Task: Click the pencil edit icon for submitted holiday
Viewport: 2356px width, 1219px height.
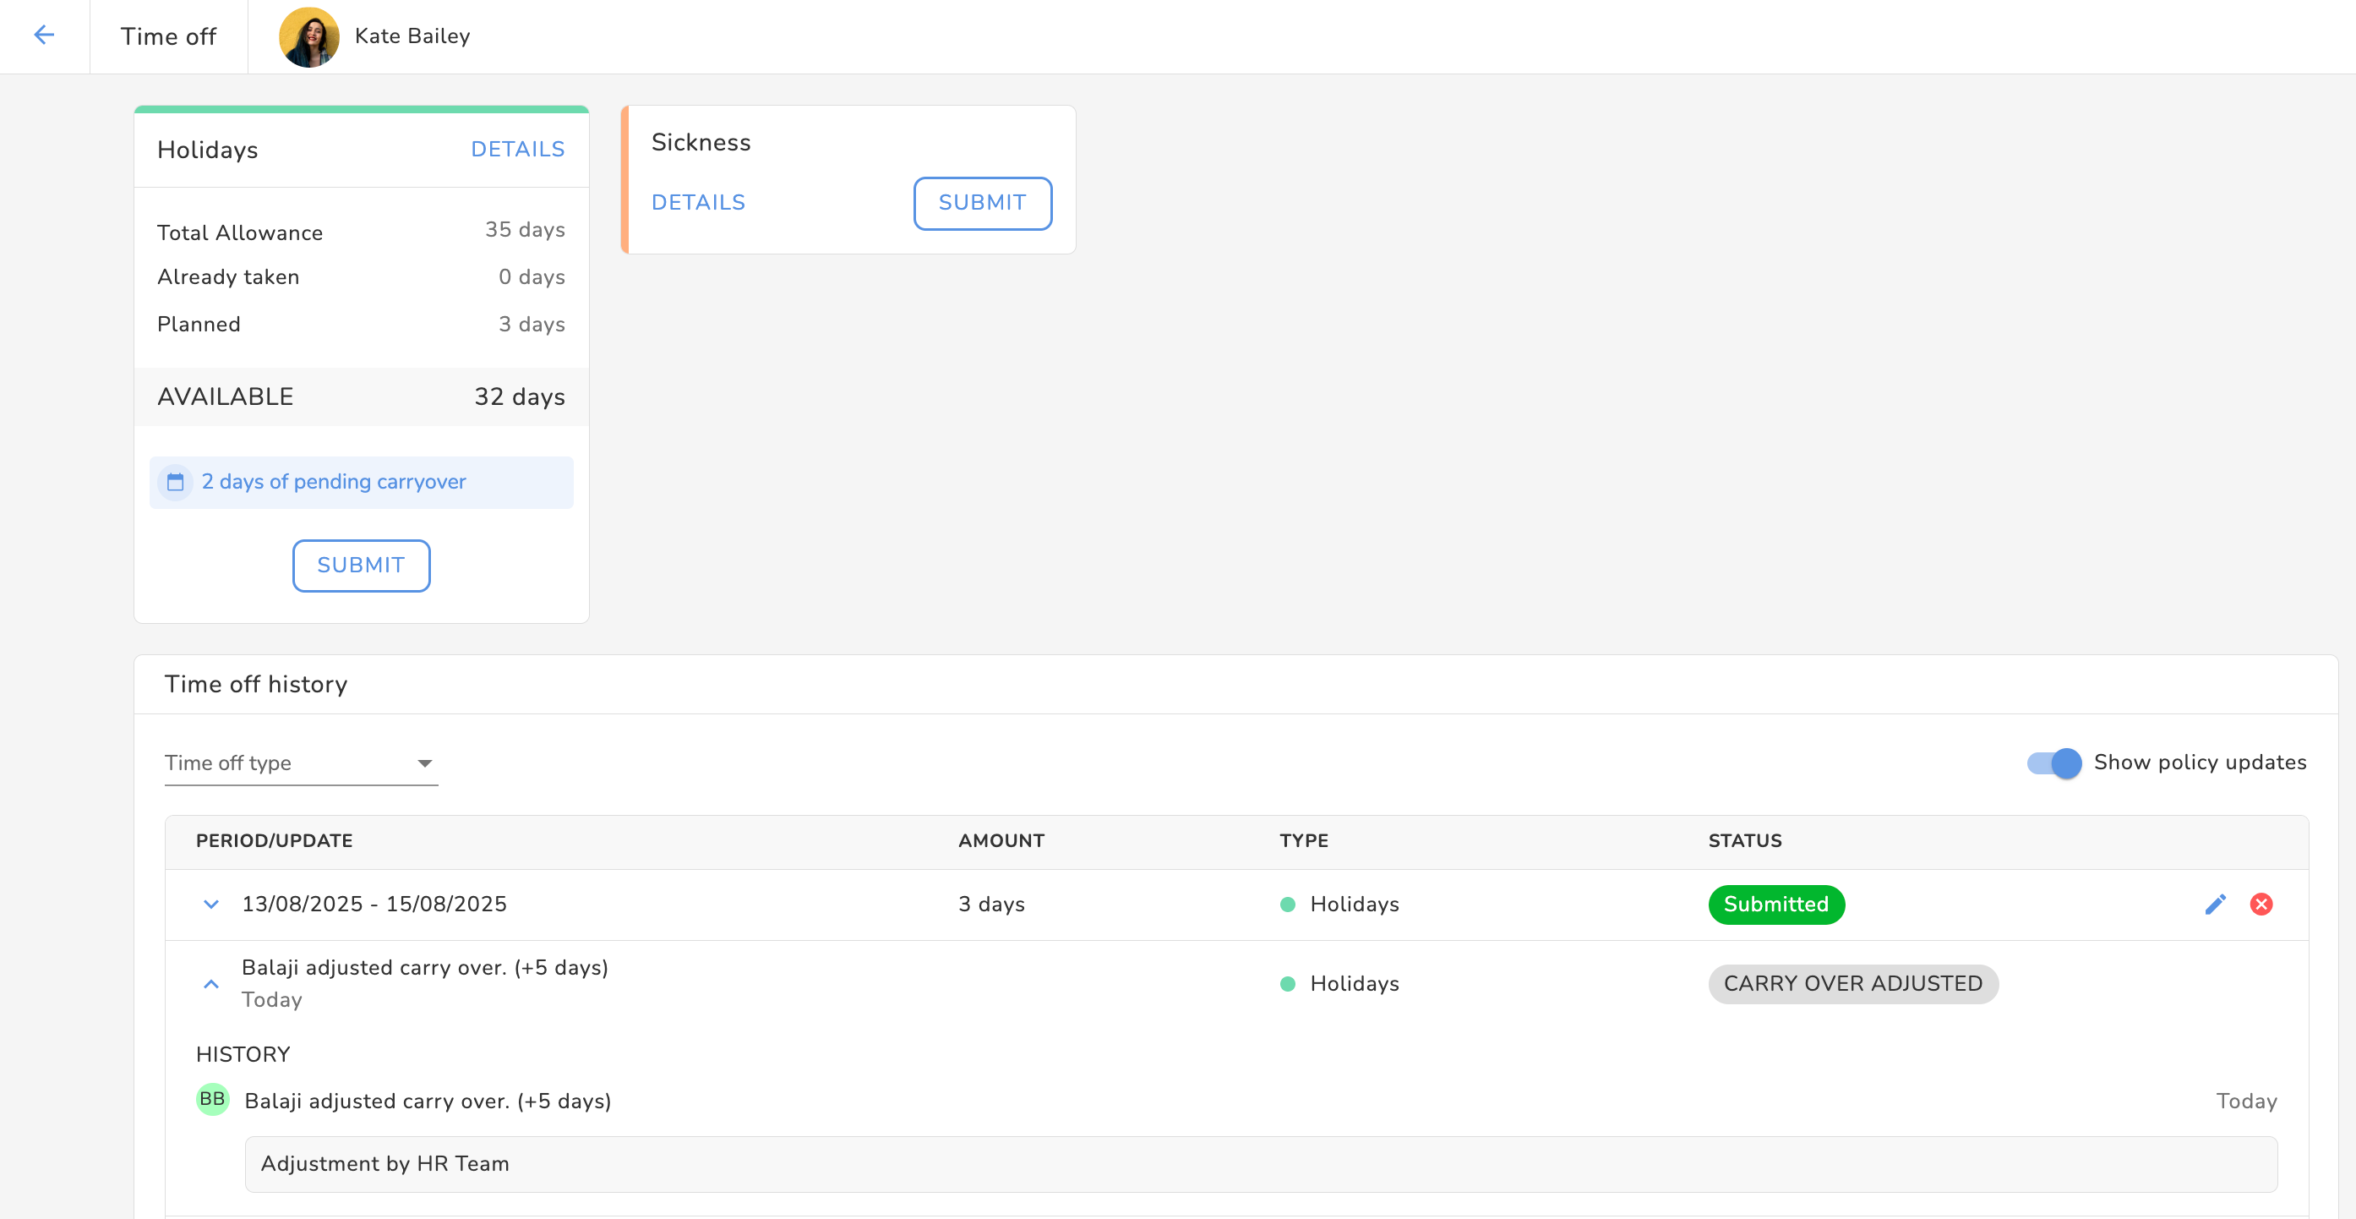Action: coord(2214,905)
